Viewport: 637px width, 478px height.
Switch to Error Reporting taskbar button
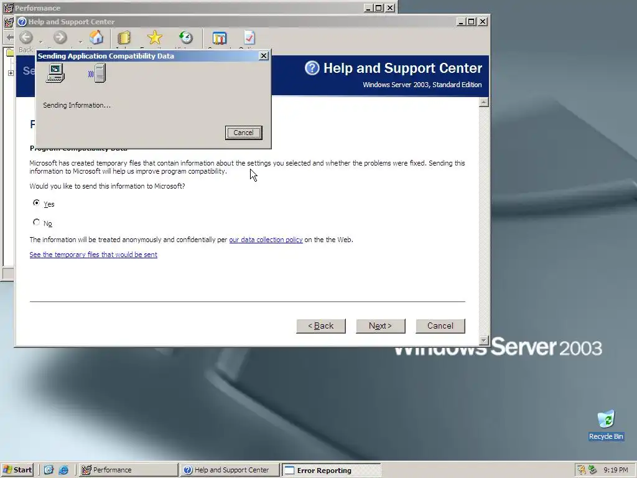point(332,470)
